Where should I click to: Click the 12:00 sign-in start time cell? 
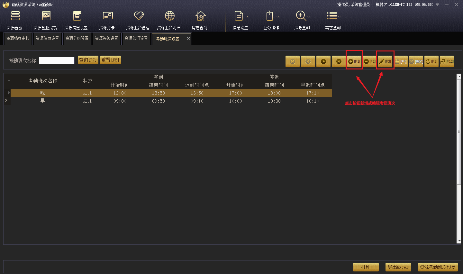pos(120,93)
